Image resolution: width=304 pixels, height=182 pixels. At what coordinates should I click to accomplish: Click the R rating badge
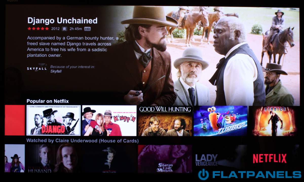(64, 29)
